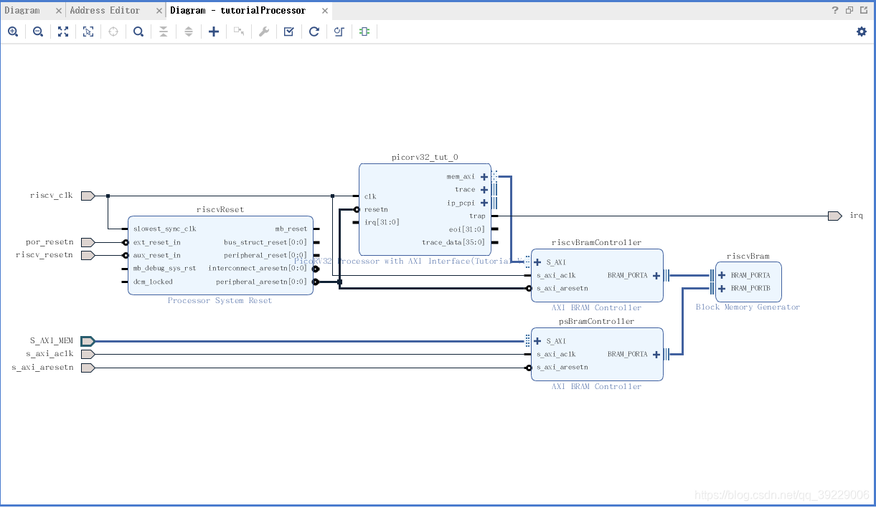Expand S_AXI on riscvBramController

click(x=537, y=262)
